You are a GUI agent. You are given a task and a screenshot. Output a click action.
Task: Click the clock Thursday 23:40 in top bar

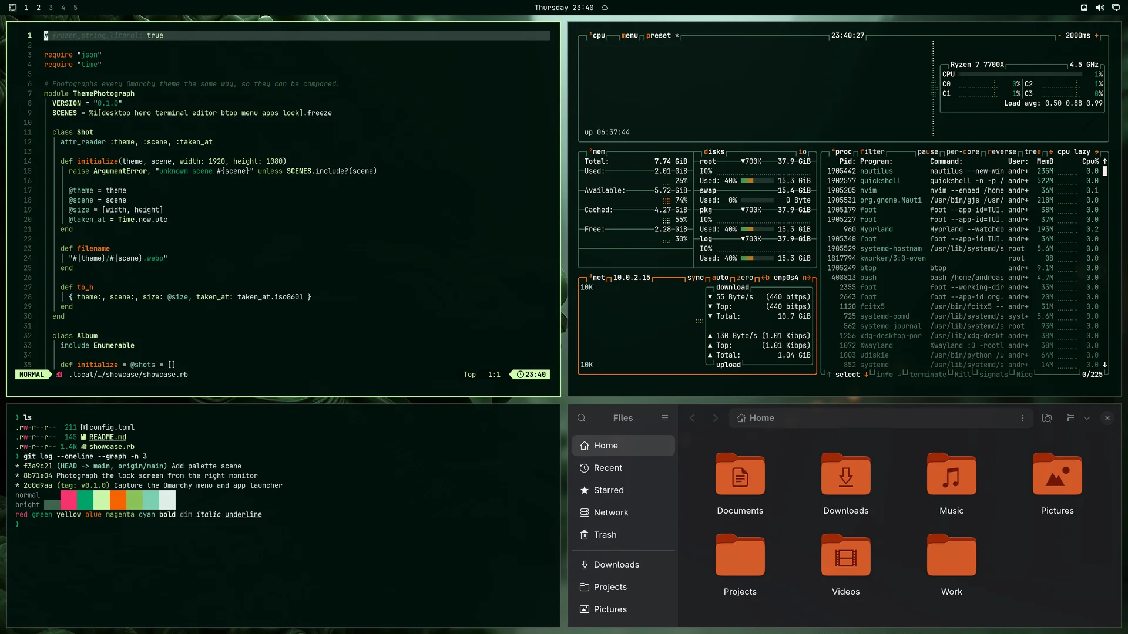pyautogui.click(x=563, y=8)
